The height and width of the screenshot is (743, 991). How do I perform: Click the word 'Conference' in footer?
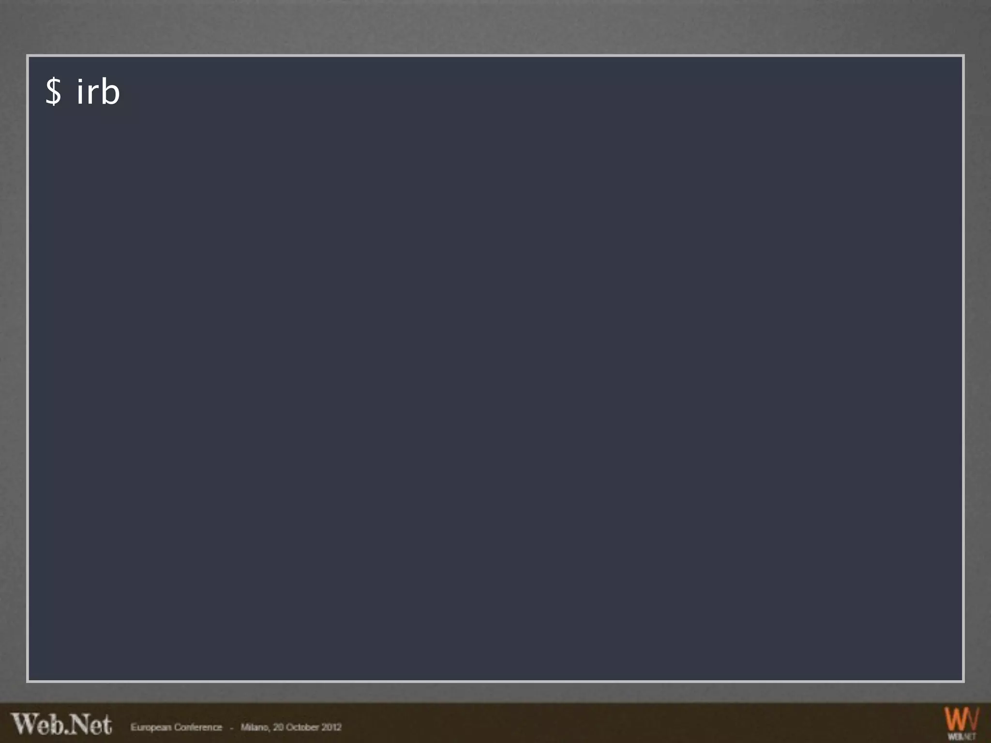(x=198, y=727)
